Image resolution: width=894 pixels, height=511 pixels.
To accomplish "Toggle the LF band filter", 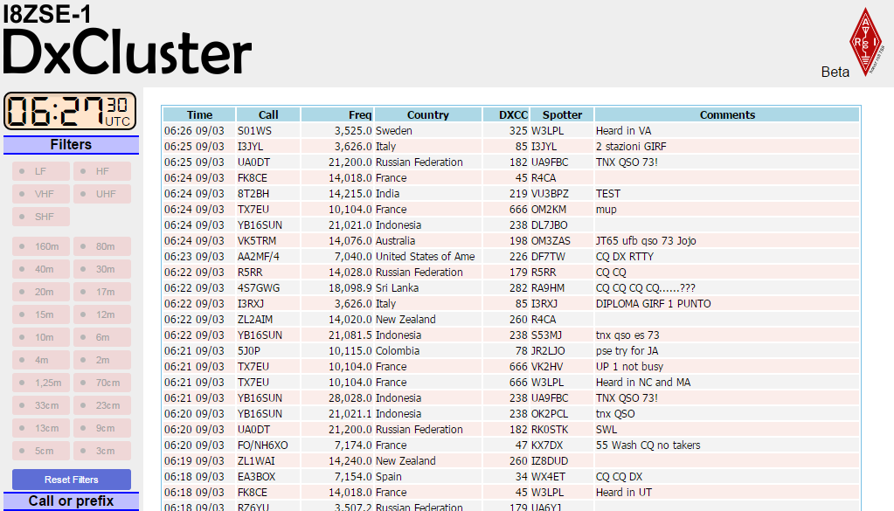I will (x=41, y=171).
